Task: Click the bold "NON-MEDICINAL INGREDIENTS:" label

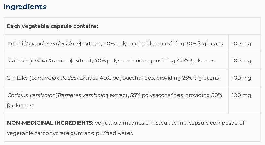Action: (x=50, y=123)
